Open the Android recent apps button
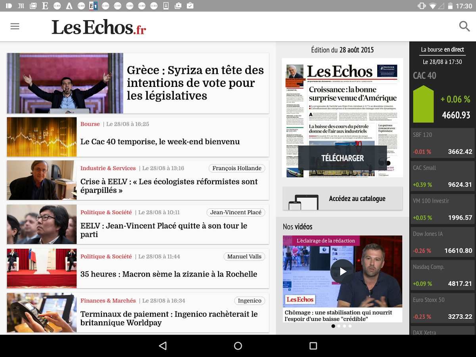This screenshot has width=476, height=357. 313,346
